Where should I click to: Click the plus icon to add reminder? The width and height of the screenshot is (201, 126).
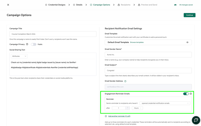tap(106, 116)
